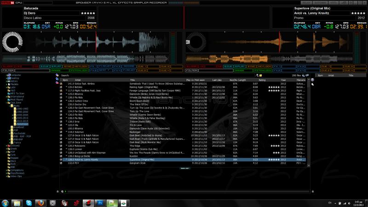Toggle S.CUE on the left deck
Screen dimensions: 368x207
(44, 67)
